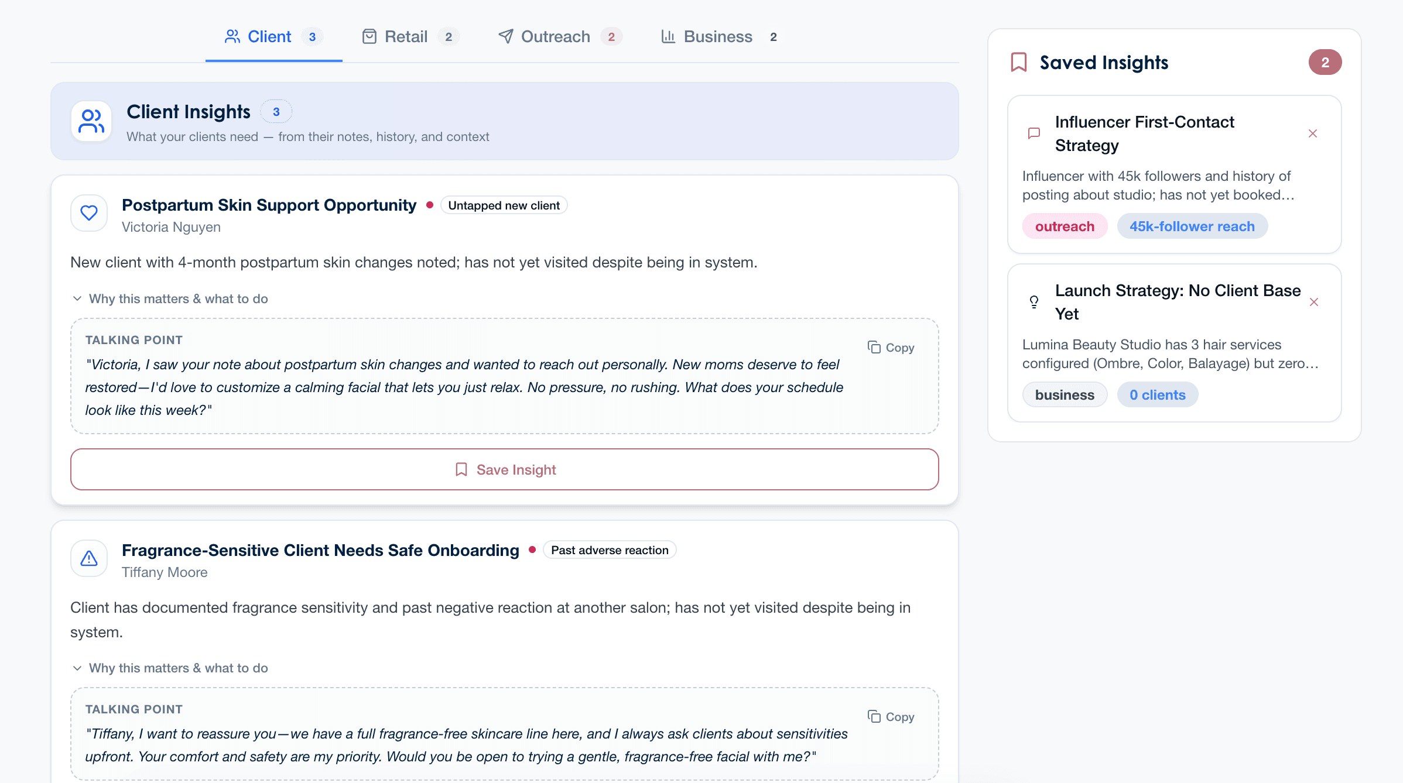Copy Tiffany's talking point
The image size is (1403, 783).
[x=891, y=717]
